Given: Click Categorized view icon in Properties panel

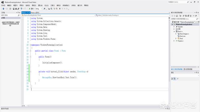Looking at the screenshot, I should (172, 79).
